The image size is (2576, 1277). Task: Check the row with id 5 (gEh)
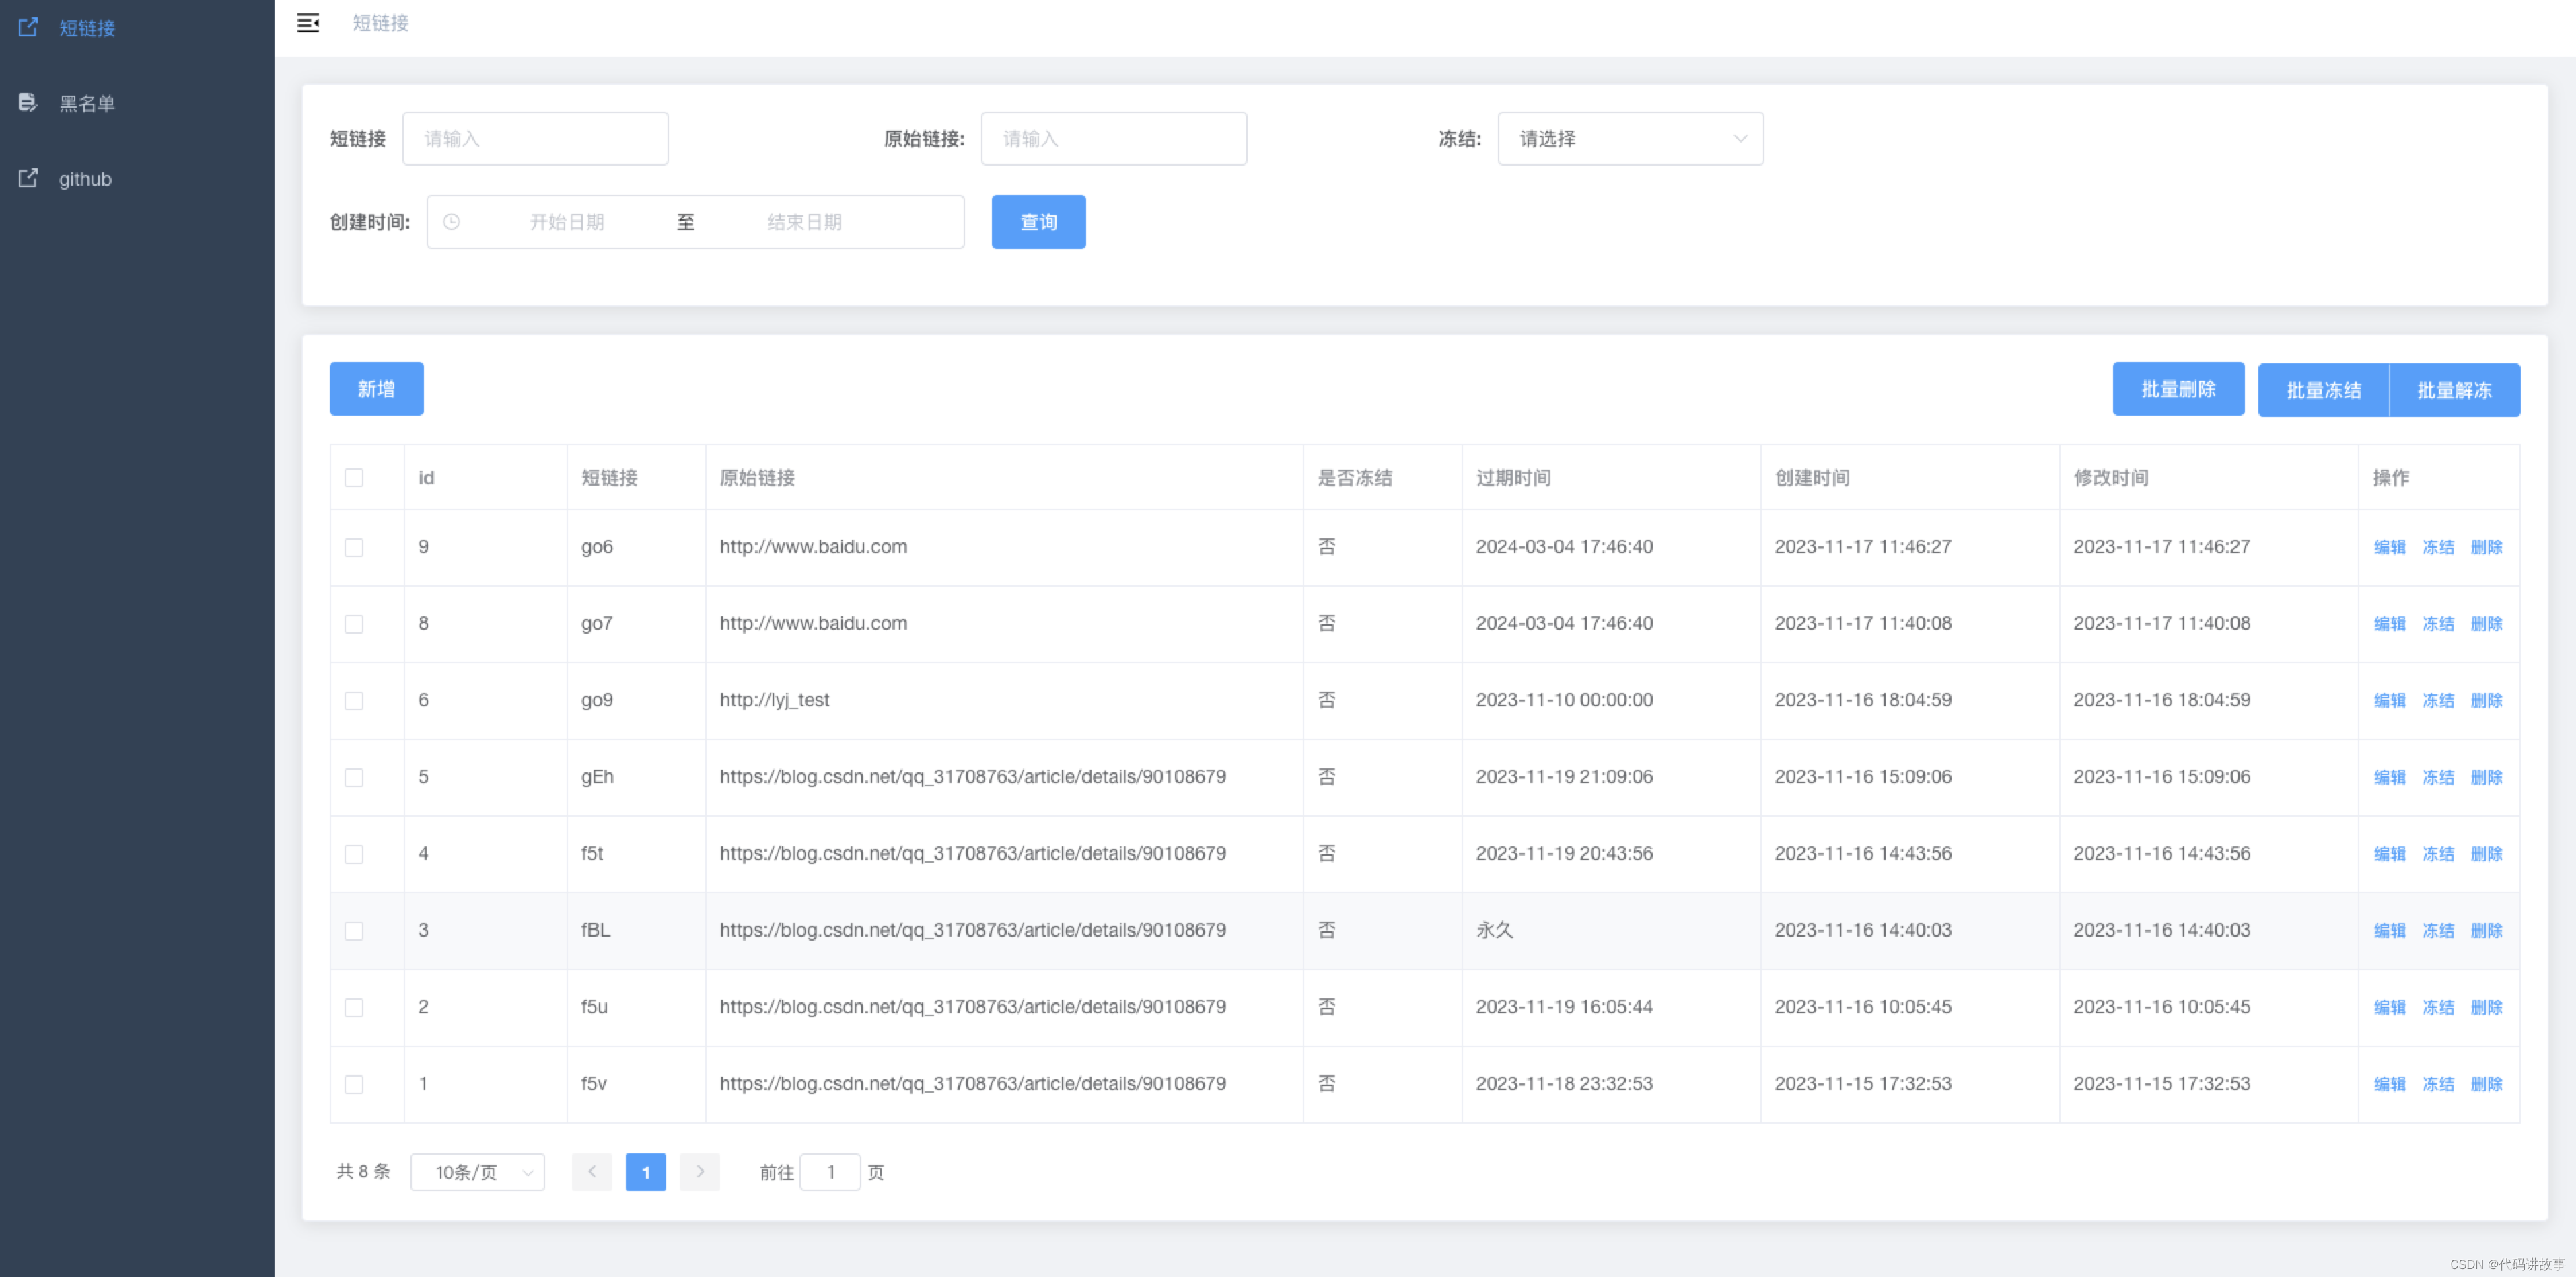click(x=354, y=777)
